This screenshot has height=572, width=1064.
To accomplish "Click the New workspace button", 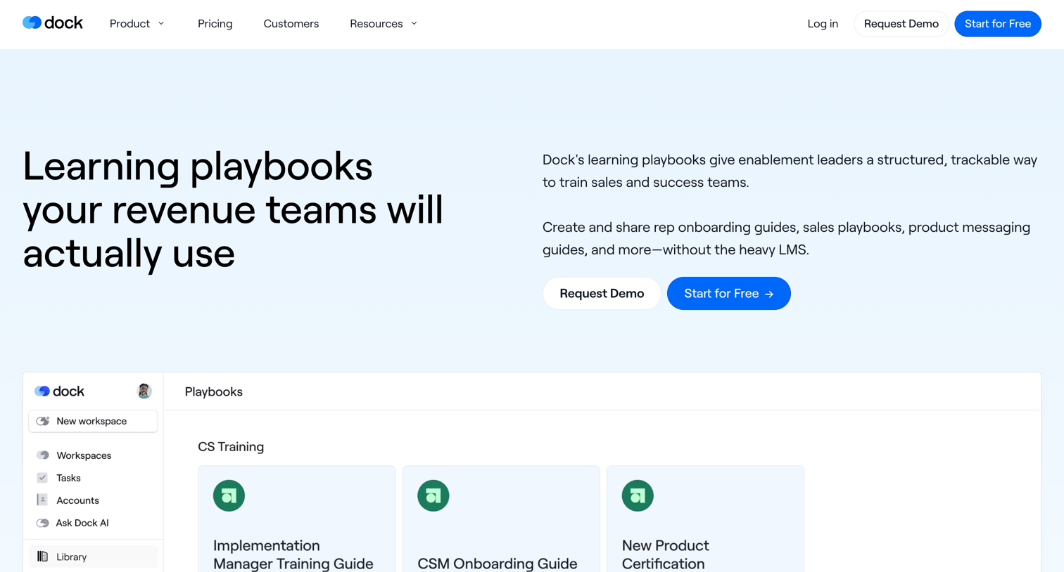I will (x=93, y=421).
